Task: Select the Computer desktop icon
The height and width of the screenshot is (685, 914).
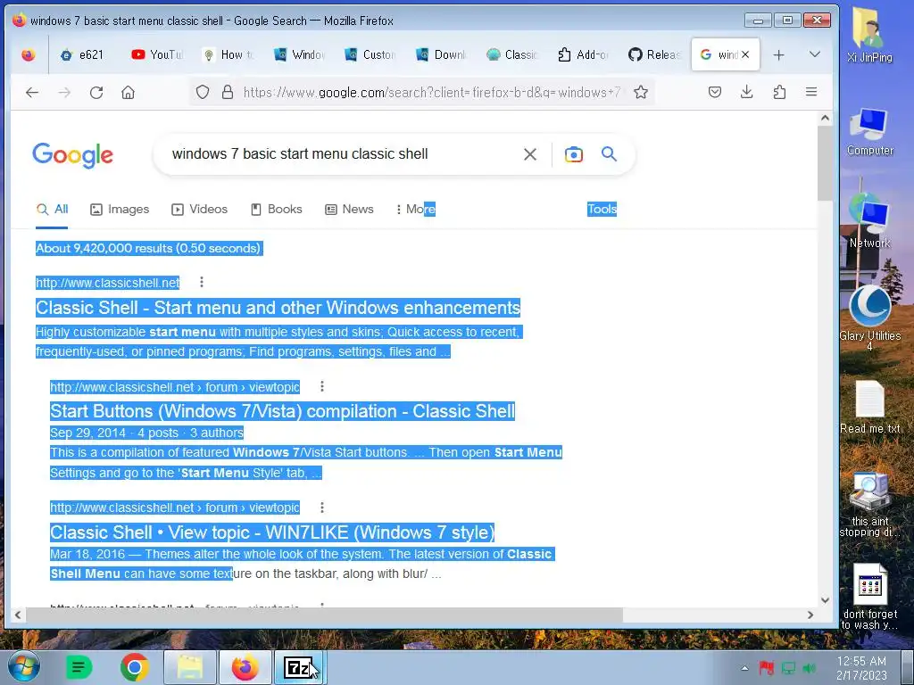Action: 869,132
